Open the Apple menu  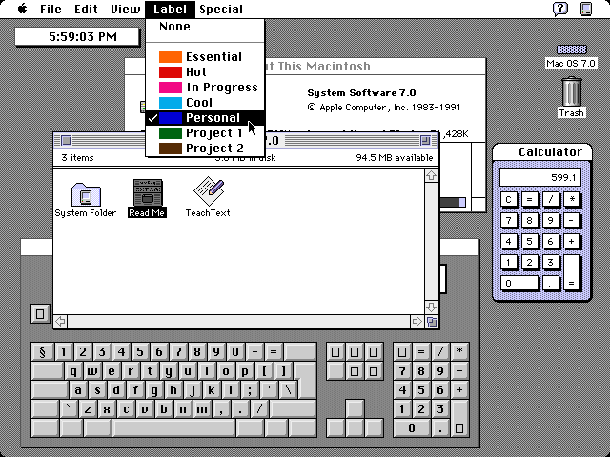coord(23,9)
